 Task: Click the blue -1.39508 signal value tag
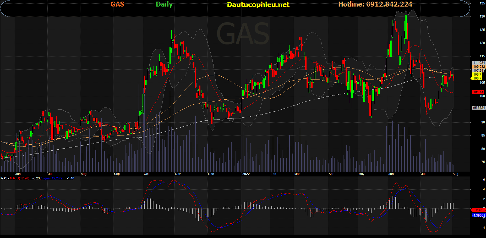pos(479,216)
